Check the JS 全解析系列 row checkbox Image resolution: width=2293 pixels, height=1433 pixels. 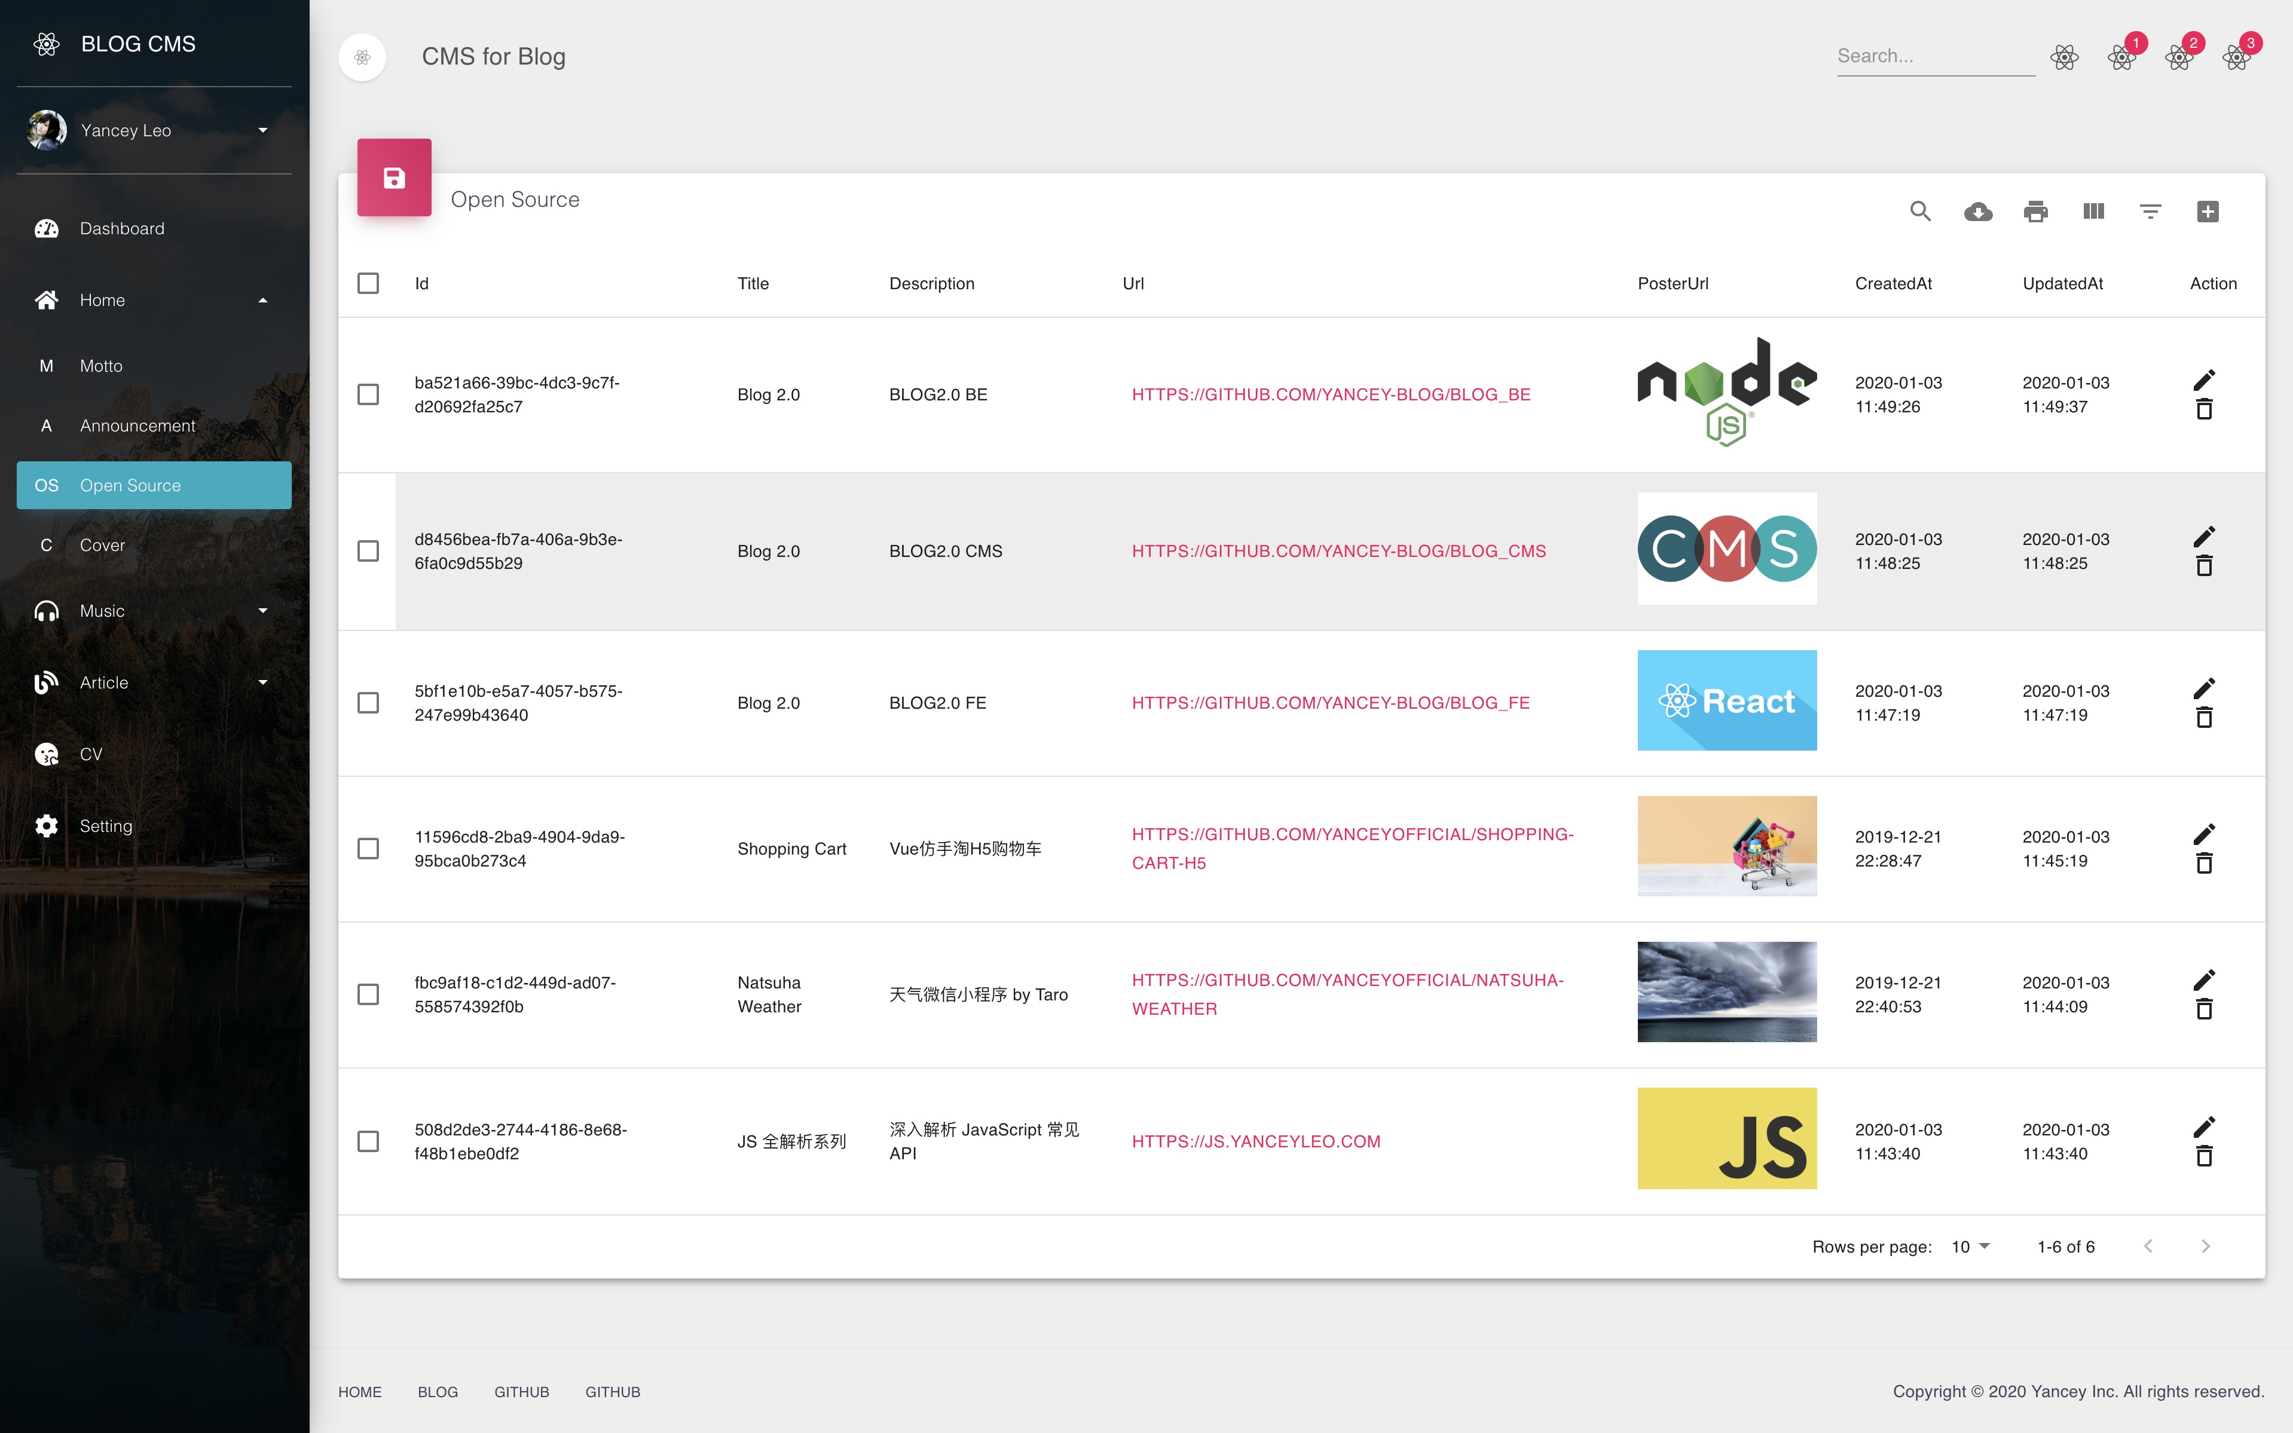(368, 1141)
